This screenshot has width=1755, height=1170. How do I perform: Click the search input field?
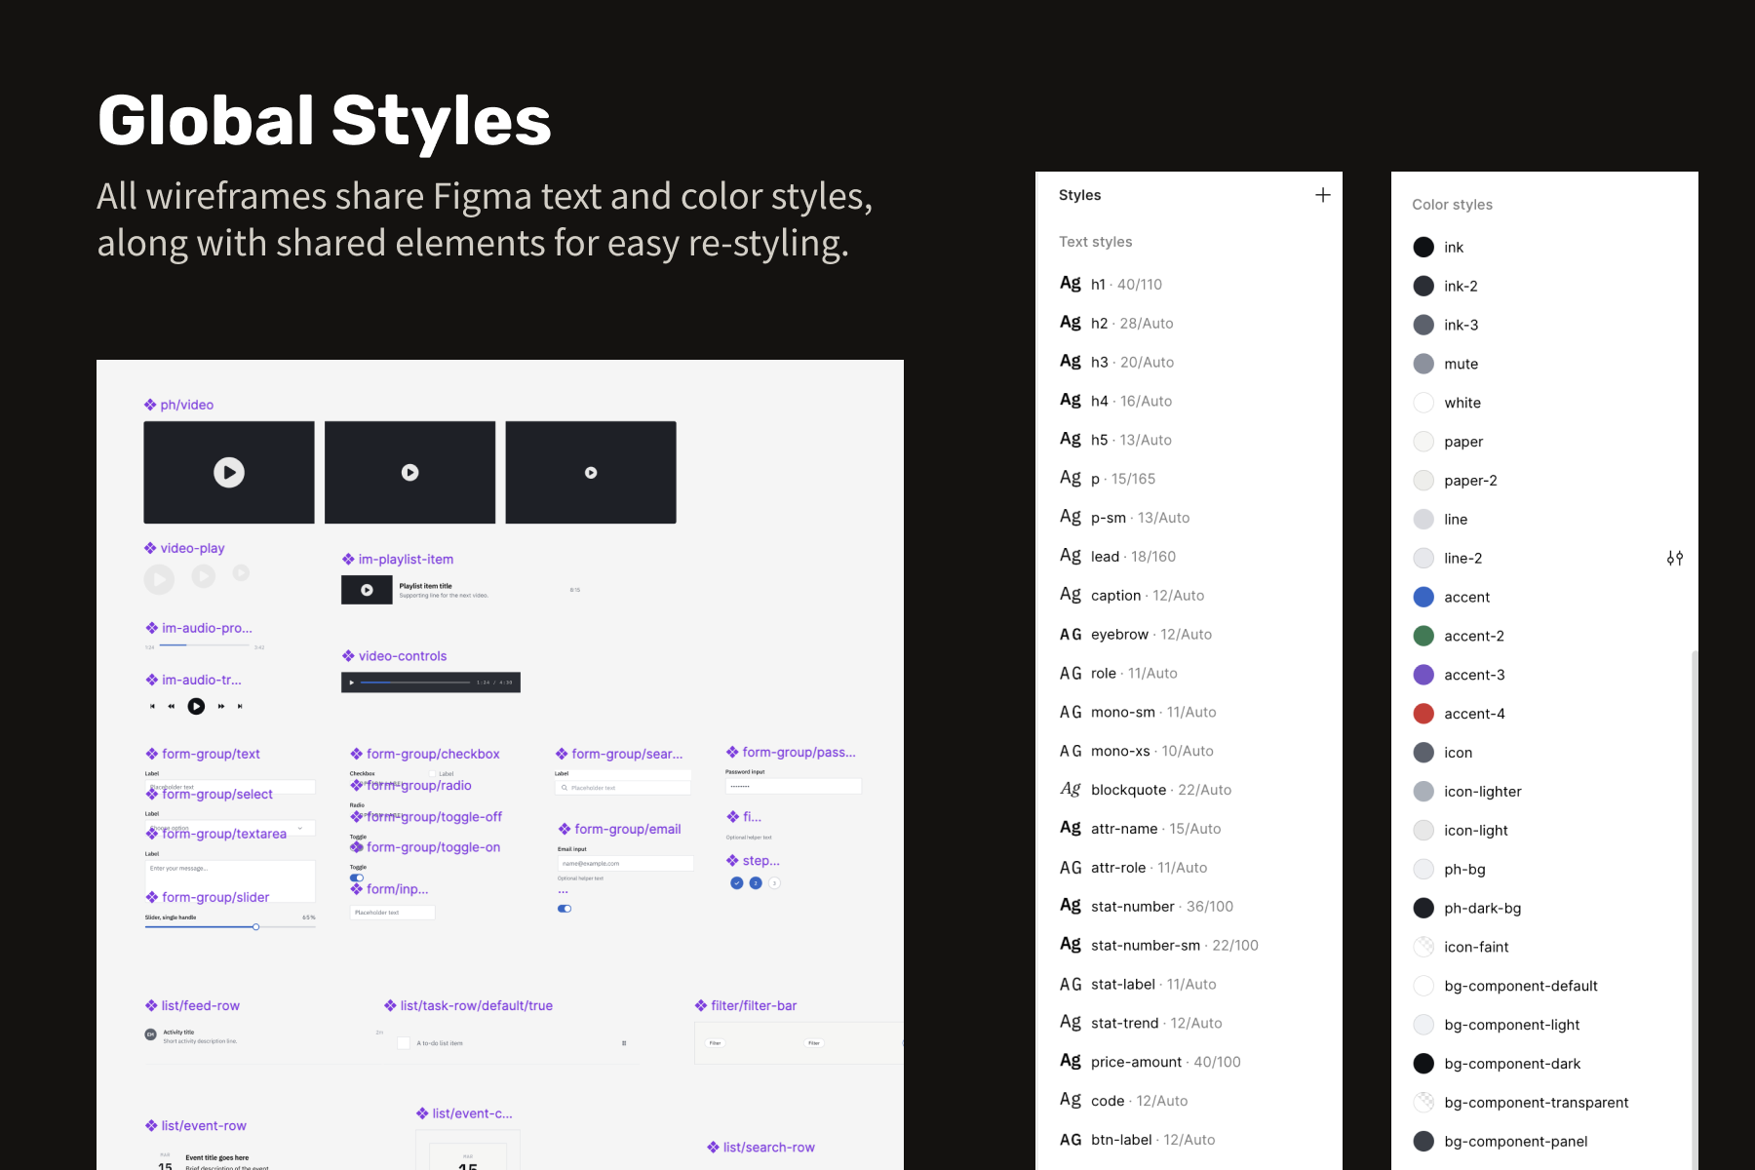tap(623, 788)
